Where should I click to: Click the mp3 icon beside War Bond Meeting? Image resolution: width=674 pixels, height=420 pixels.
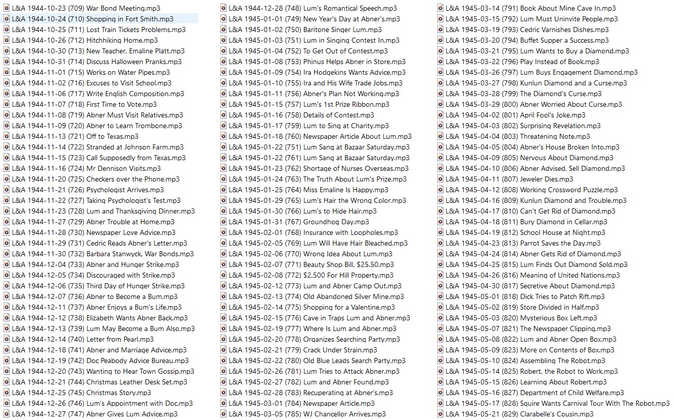tap(7, 8)
